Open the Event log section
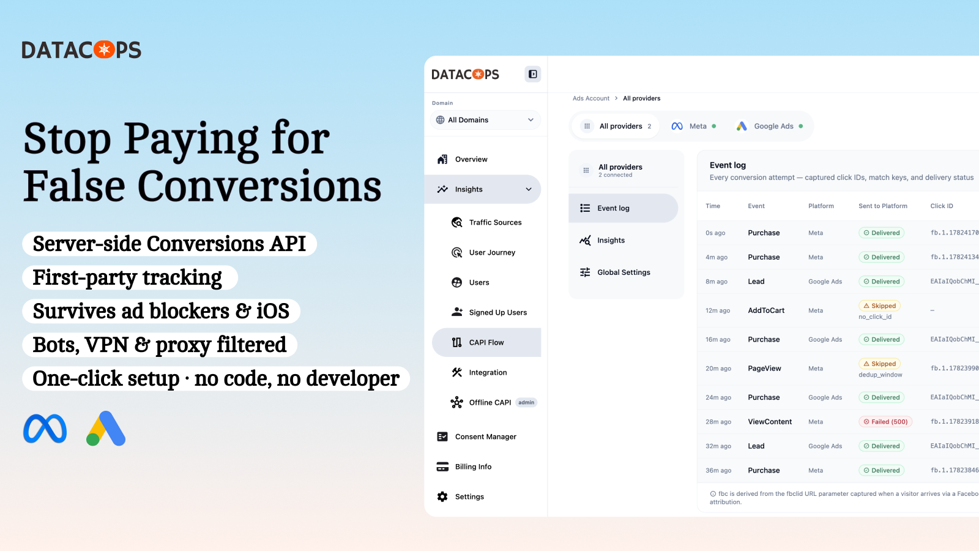 623,208
